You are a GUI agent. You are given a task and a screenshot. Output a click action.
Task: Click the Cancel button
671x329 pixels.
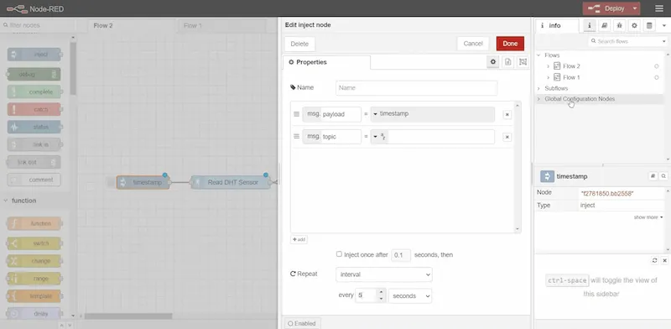[x=473, y=44]
